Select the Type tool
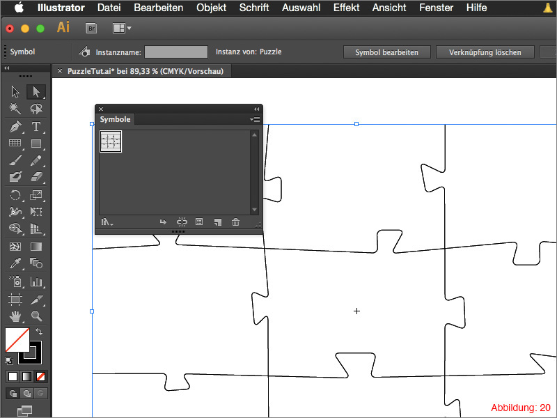557x418 pixels. pos(36,127)
